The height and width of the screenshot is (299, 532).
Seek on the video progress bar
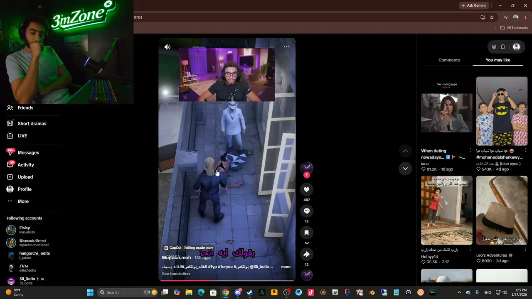[x=227, y=280]
